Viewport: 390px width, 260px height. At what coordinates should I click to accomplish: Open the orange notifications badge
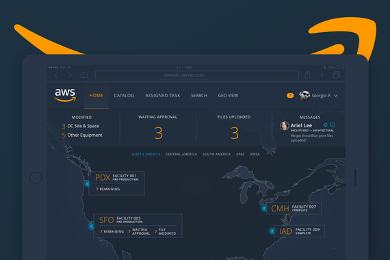pyautogui.click(x=290, y=96)
